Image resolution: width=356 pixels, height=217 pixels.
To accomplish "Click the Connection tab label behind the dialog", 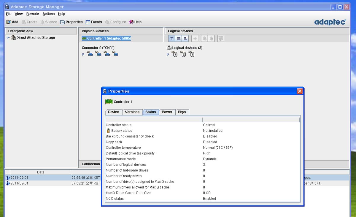I will pos(91,164).
